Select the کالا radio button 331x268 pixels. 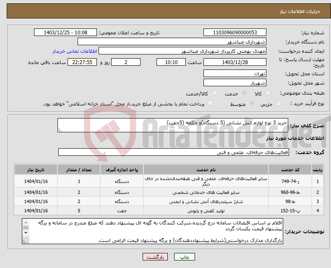[x=268, y=93]
